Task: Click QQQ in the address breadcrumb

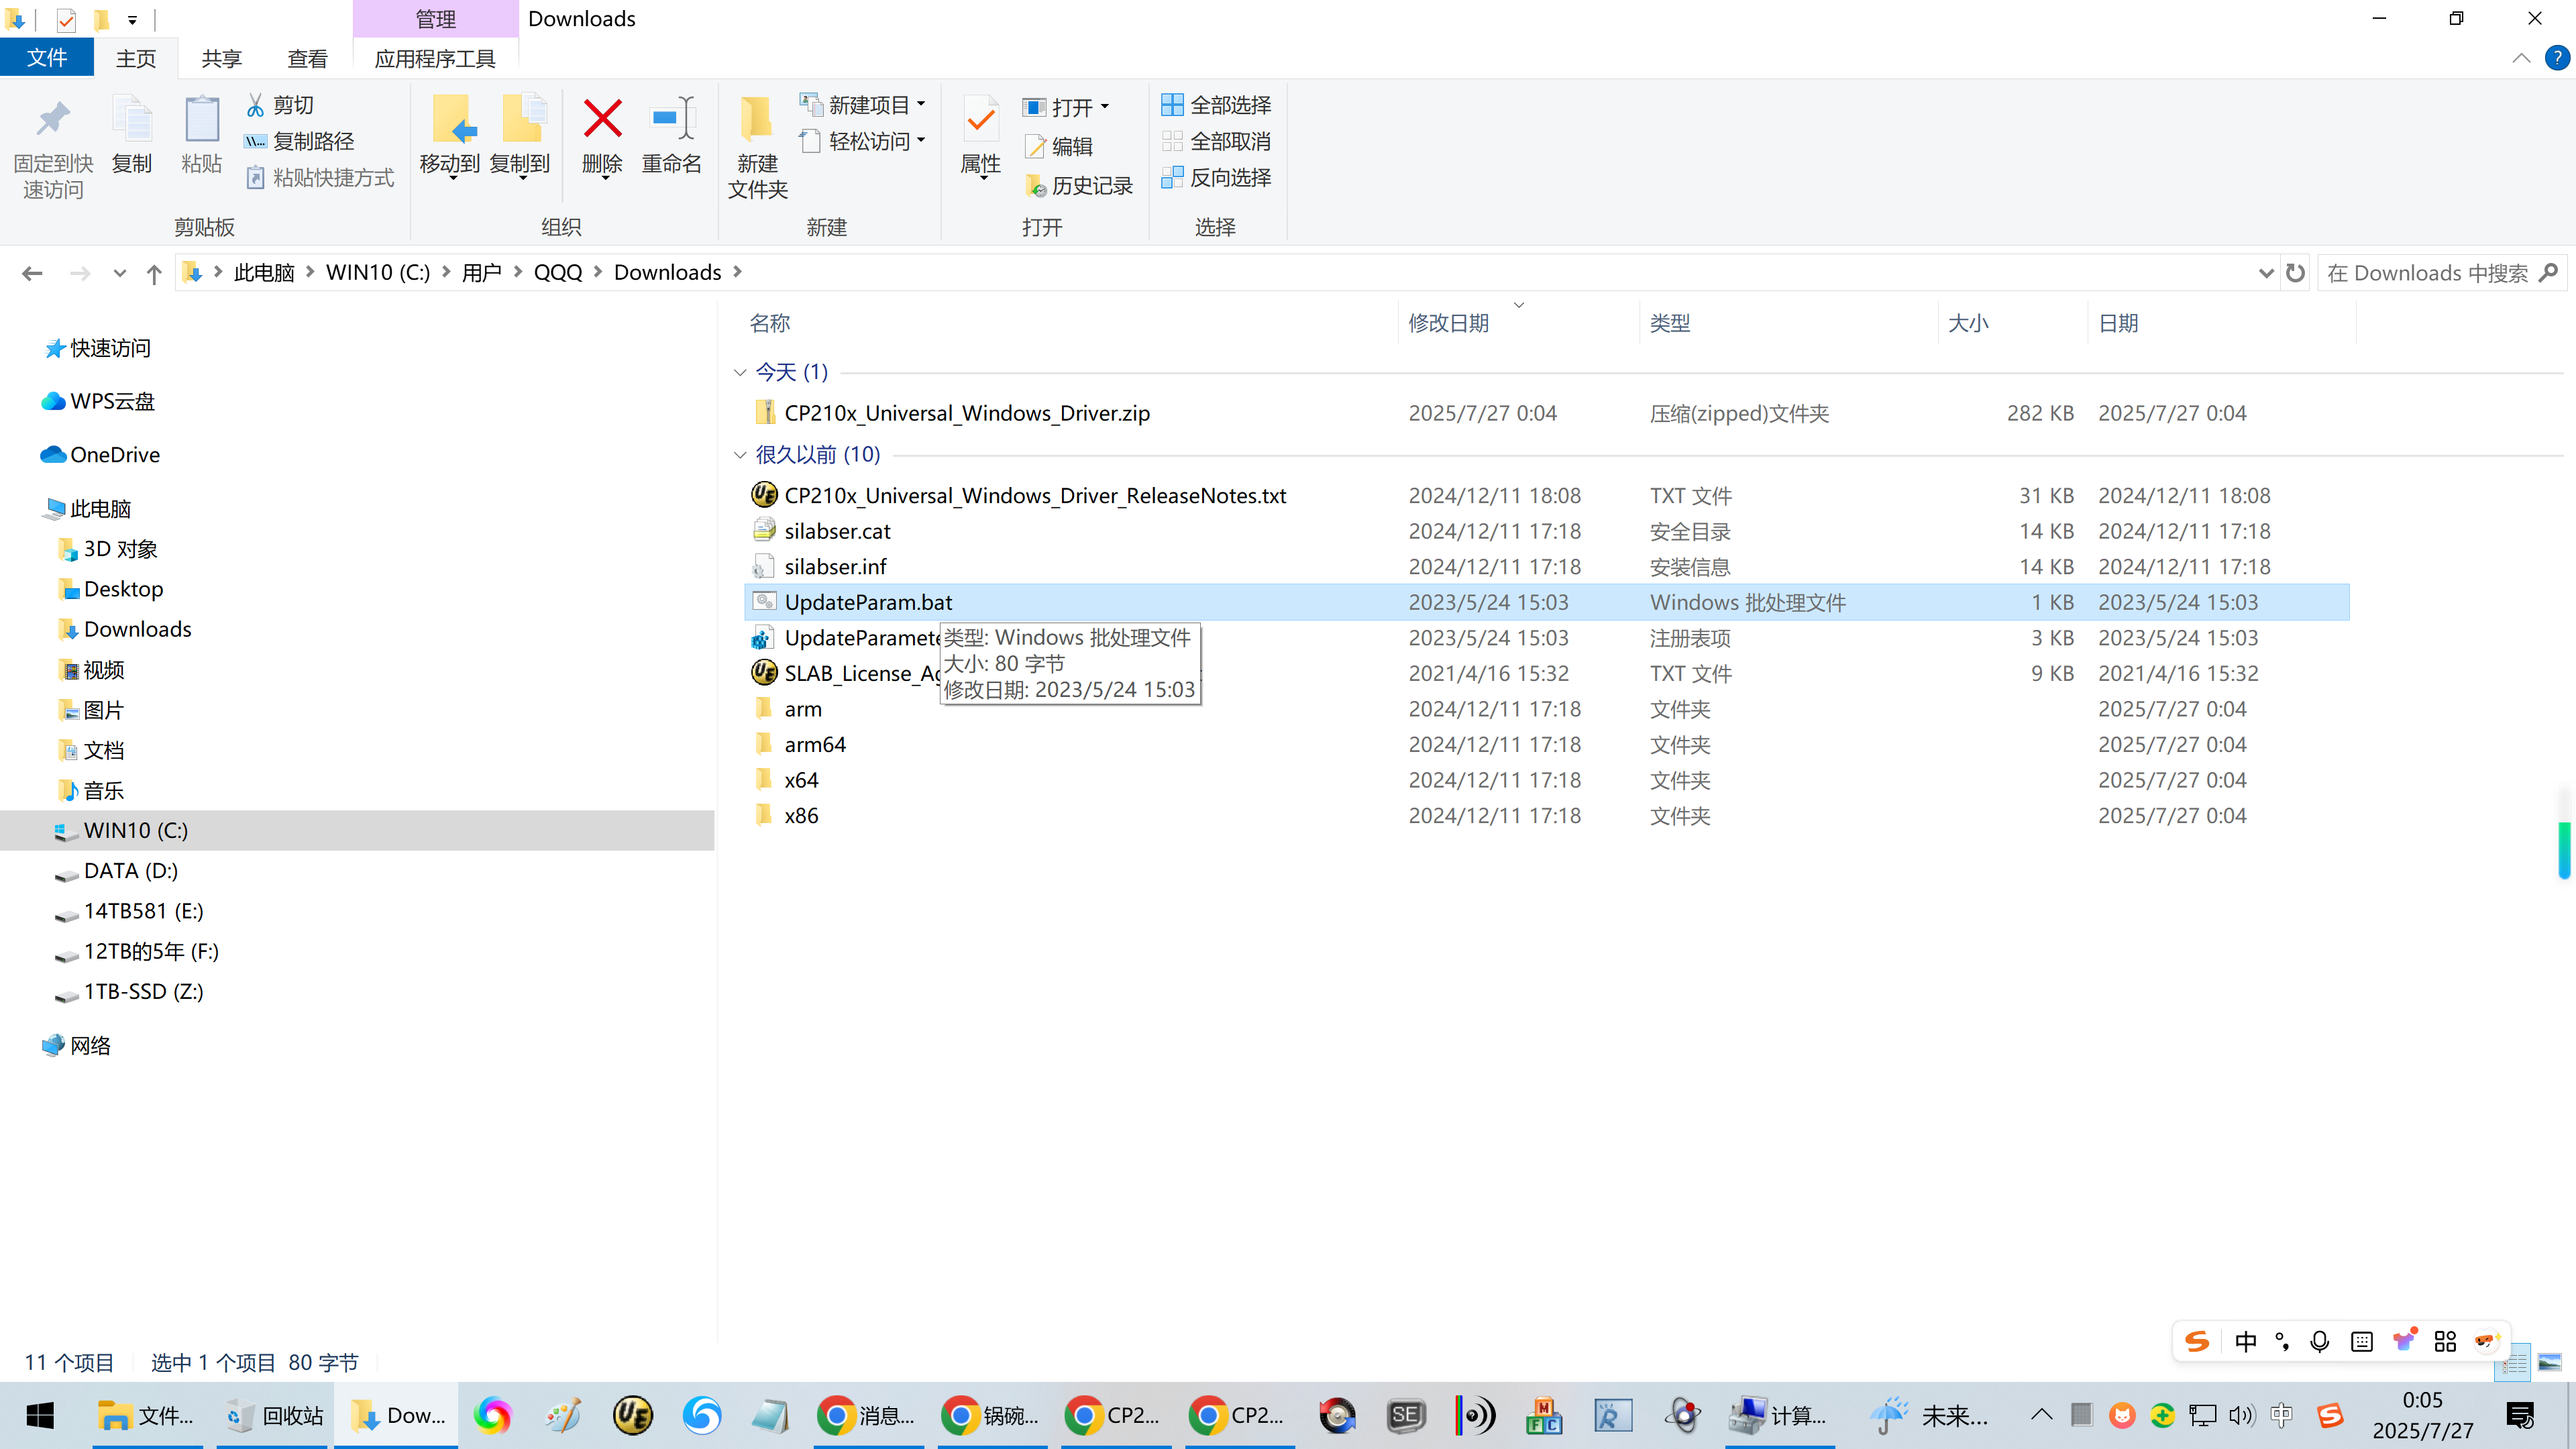Action: tap(558, 273)
